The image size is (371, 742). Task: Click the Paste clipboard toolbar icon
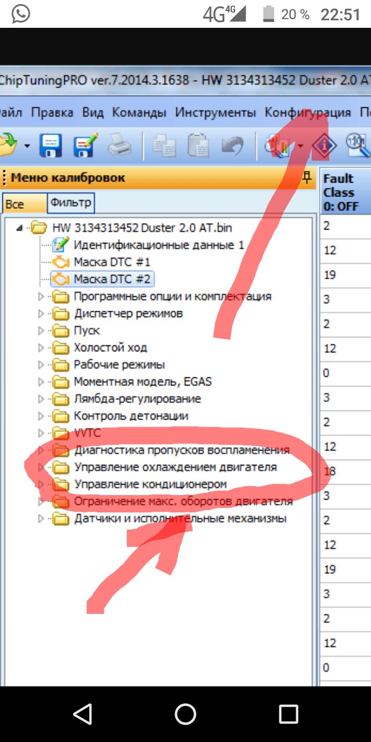pyautogui.click(x=198, y=145)
